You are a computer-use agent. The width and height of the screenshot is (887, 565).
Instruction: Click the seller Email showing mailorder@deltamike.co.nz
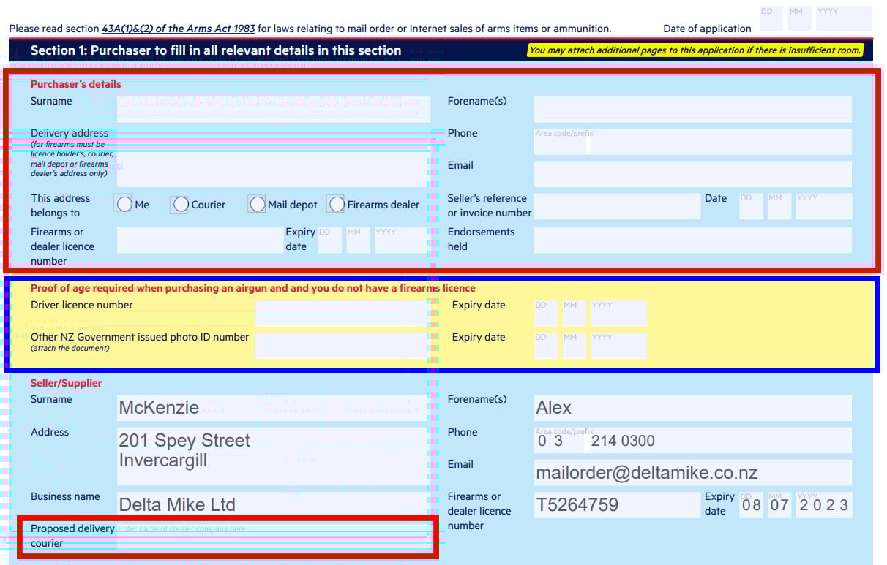tap(692, 472)
